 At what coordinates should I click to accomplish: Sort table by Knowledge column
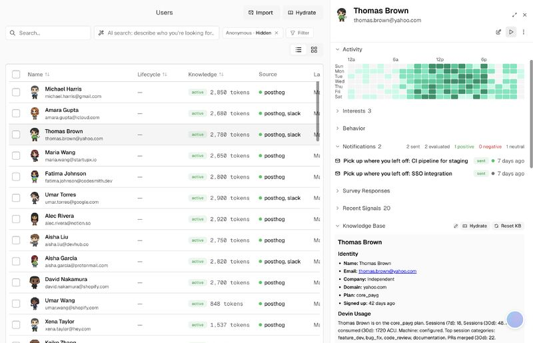pyautogui.click(x=206, y=75)
